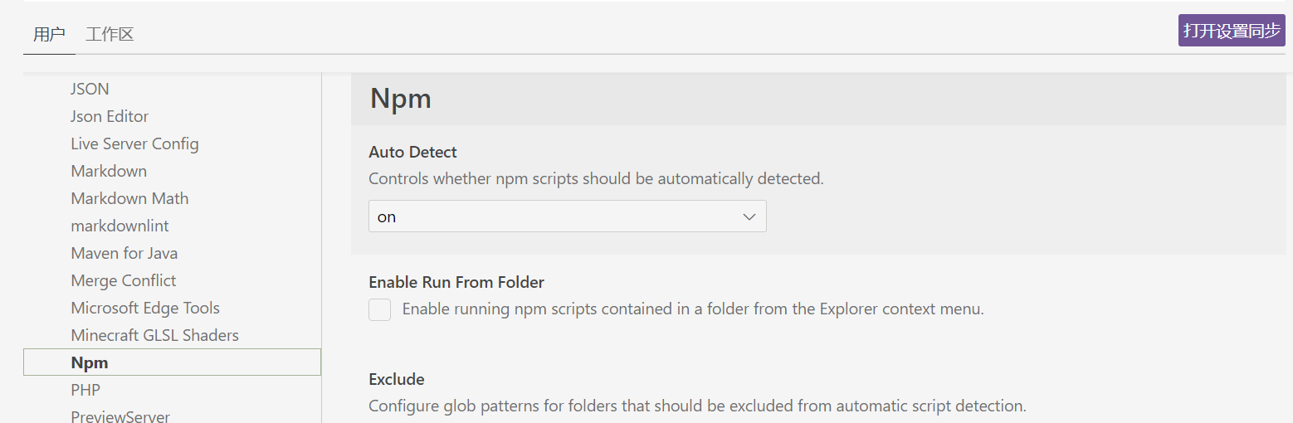Select markdownlint in the sidebar
This screenshot has height=423, width=1293.
point(120,226)
